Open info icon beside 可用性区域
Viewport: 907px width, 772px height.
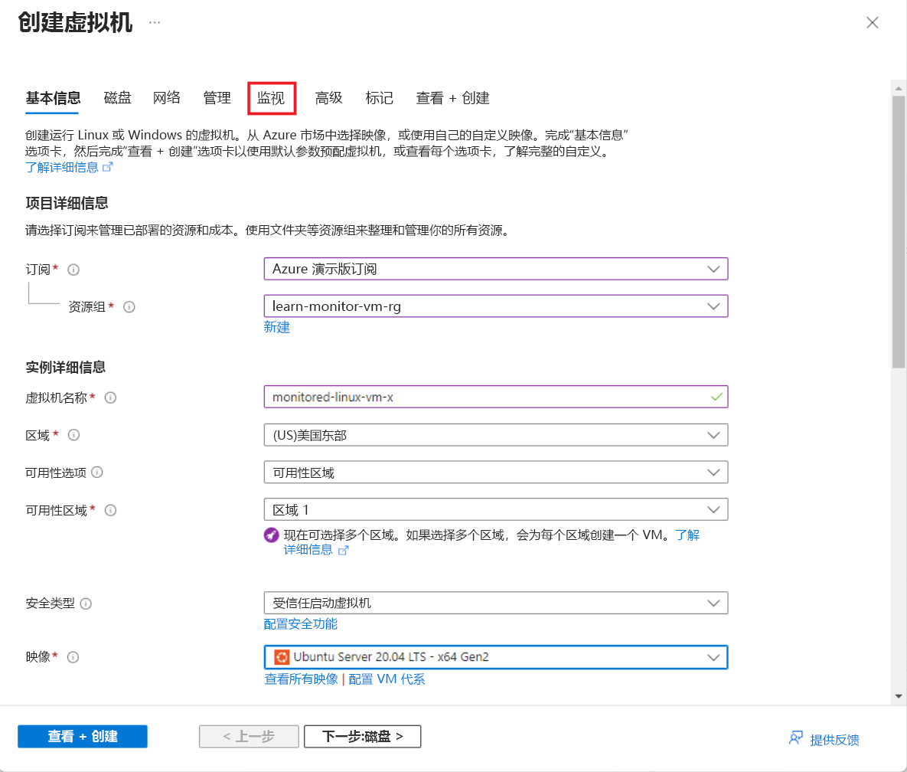[110, 510]
